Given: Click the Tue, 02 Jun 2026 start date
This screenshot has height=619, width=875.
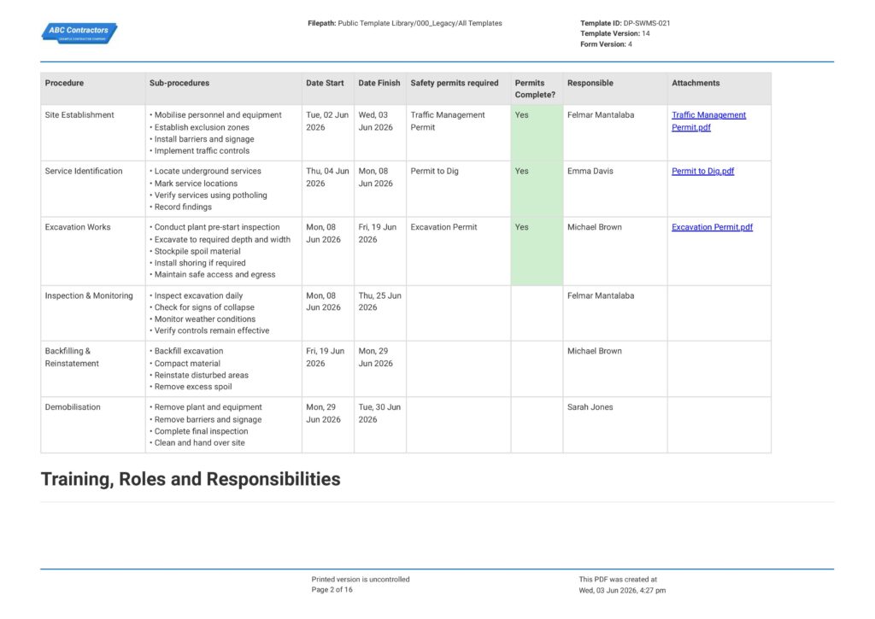Looking at the screenshot, I should (x=327, y=121).
